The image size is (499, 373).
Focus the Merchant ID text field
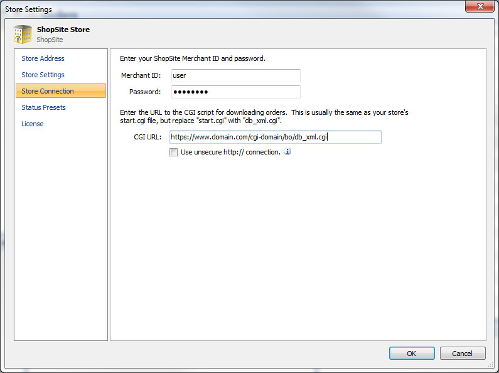pyautogui.click(x=236, y=75)
